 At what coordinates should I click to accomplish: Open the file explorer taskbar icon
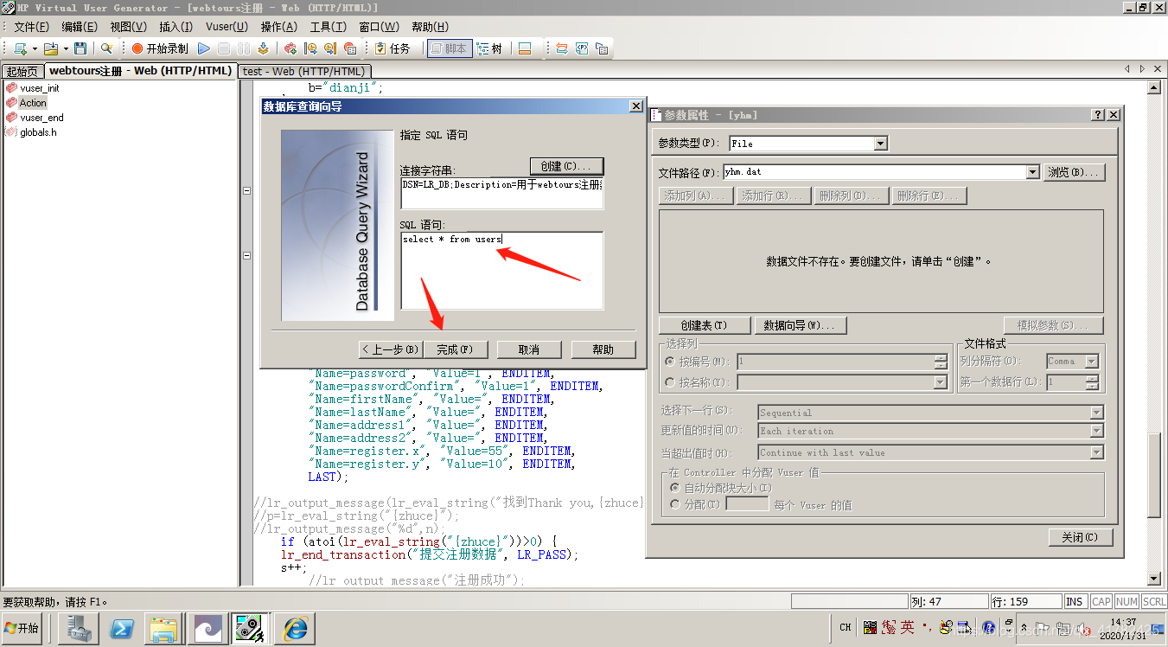(x=163, y=629)
